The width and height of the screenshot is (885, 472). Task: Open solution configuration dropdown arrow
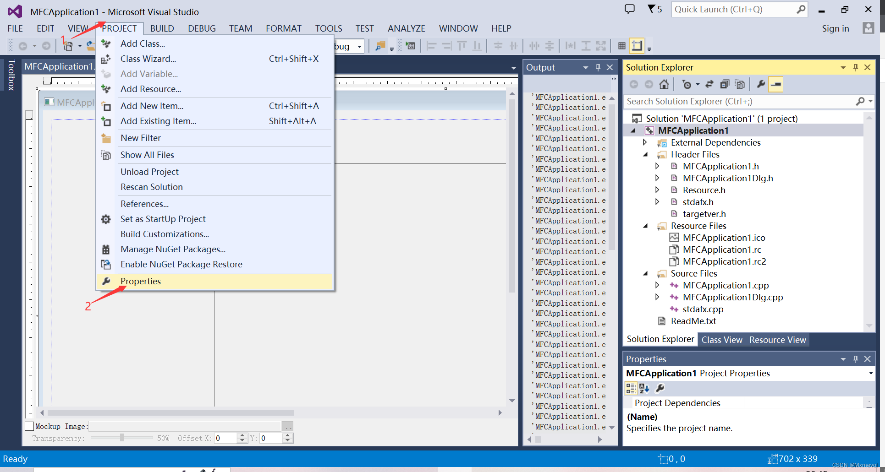click(360, 46)
